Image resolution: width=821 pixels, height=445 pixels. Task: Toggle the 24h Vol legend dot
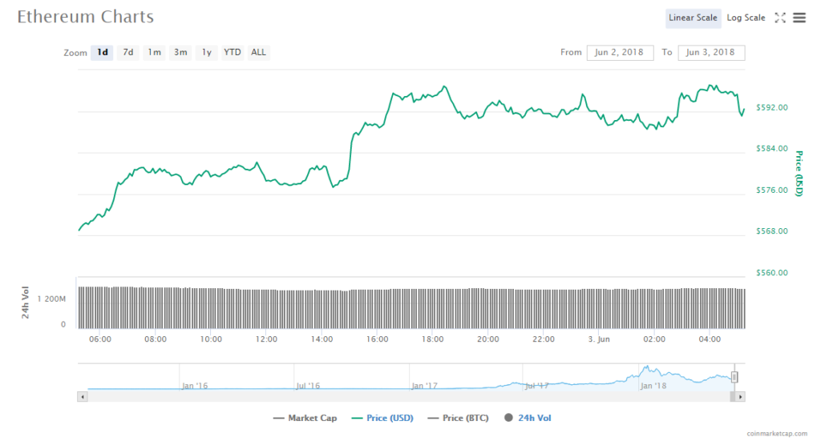point(509,418)
